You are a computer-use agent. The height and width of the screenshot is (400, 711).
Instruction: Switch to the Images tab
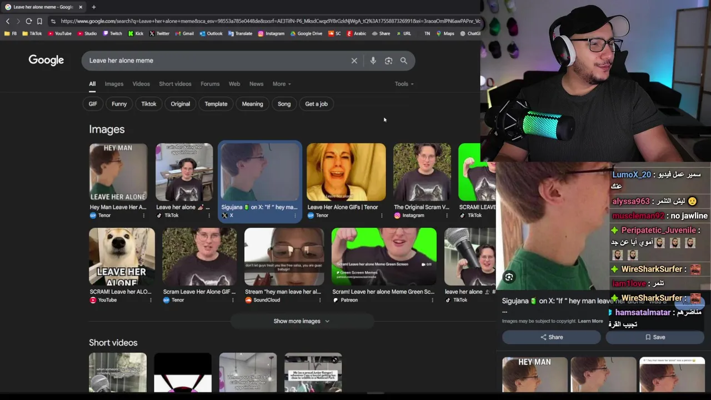tap(114, 84)
